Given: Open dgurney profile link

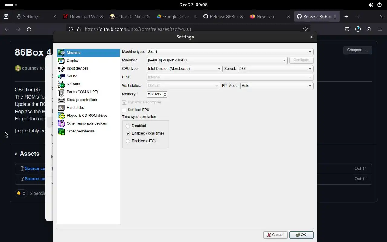Looking at the screenshot, I should [x=30, y=68].
